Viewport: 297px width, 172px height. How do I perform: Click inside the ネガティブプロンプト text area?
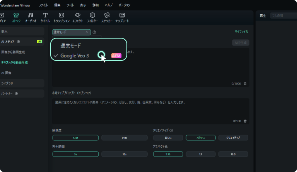(x=150, y=111)
